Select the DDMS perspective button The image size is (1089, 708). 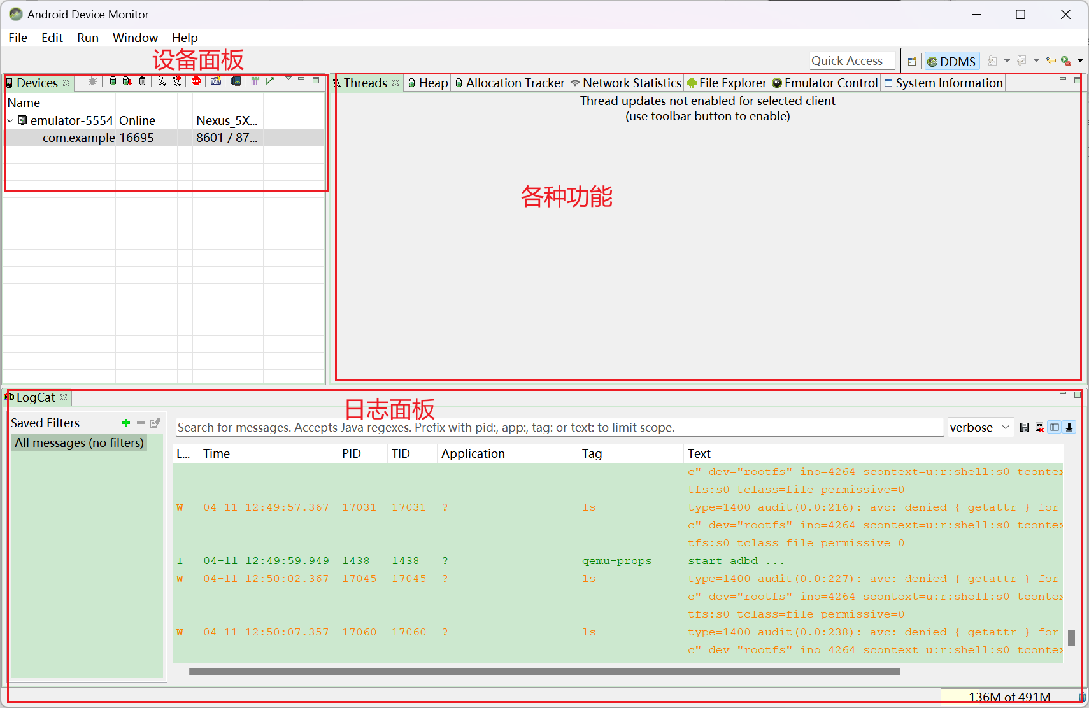tap(951, 61)
